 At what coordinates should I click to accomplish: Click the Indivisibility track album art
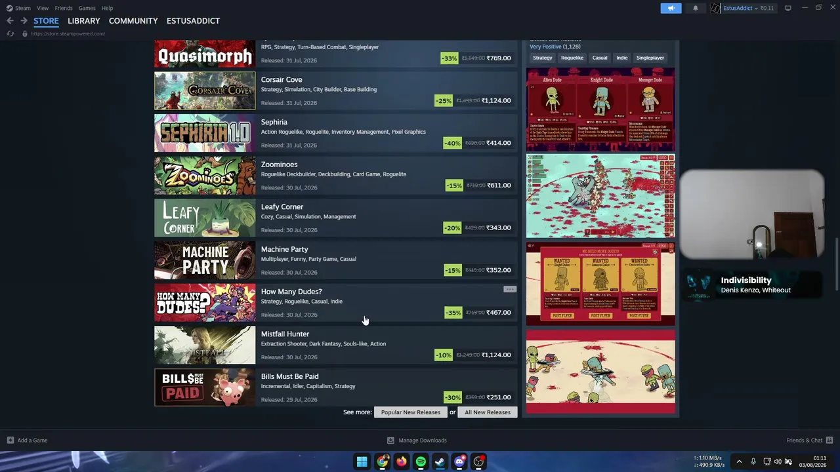pyautogui.click(x=699, y=285)
